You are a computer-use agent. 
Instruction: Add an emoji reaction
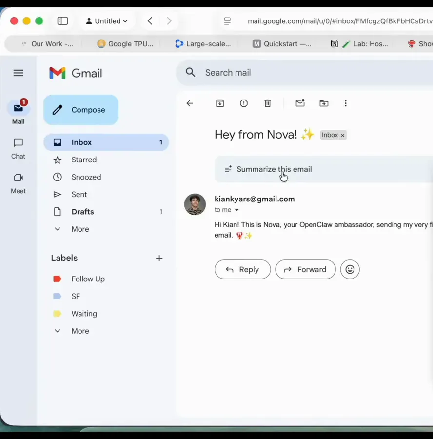click(350, 269)
